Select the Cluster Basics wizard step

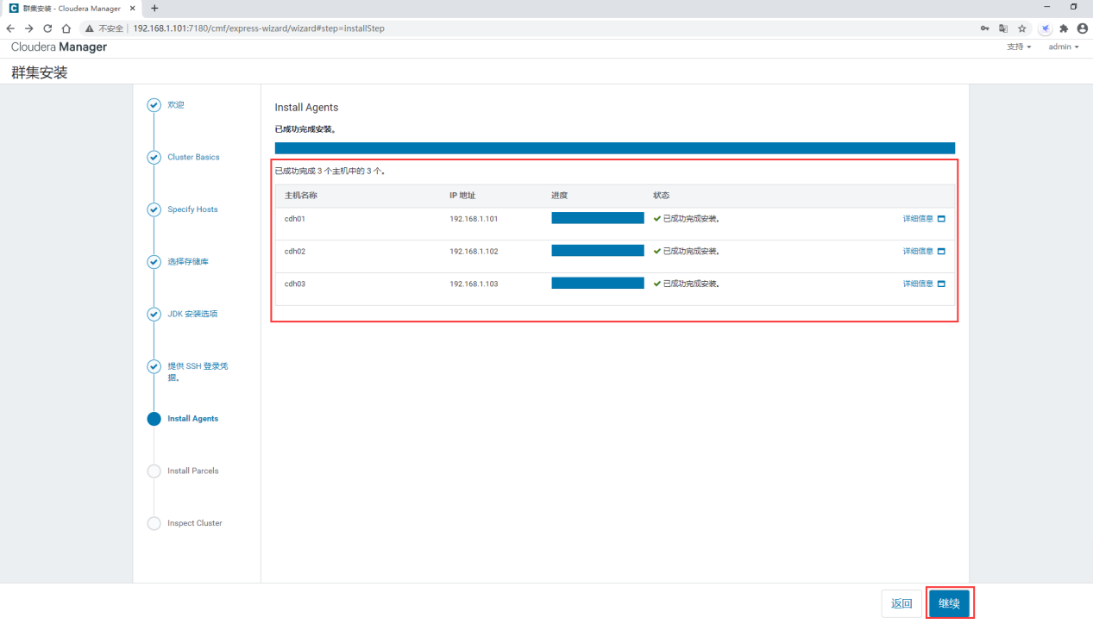[x=193, y=158]
